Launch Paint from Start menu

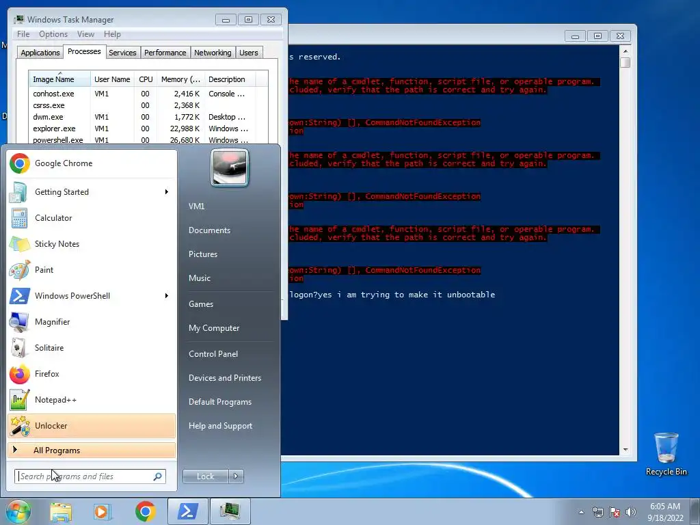[x=92, y=270]
